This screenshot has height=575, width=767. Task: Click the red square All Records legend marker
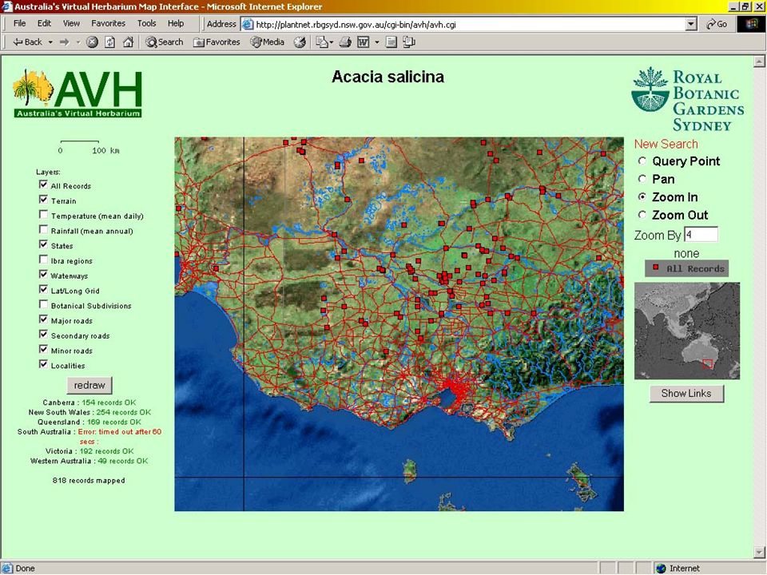(656, 268)
